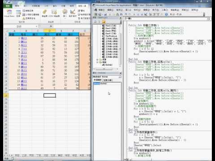Click Paste icon in VBA toolbar
Viewport: 215px width, 161px height.
(x=117, y=14)
